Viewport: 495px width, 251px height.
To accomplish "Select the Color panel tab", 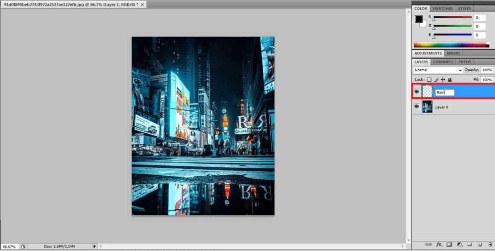I will pos(421,8).
